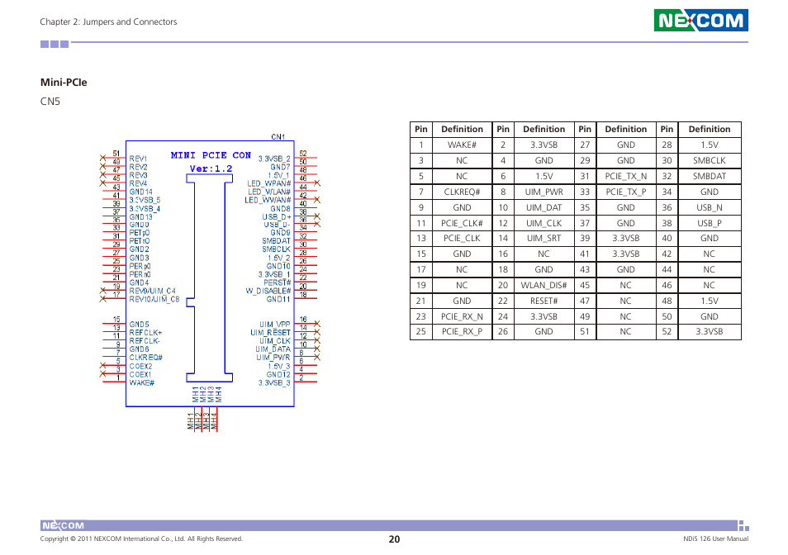Select the 'Mini-PCIe' section heading

(64, 83)
